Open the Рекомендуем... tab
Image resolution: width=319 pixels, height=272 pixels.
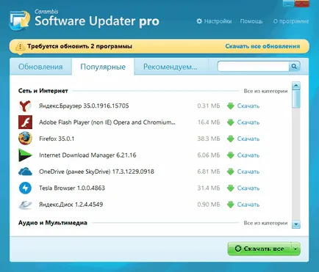click(170, 67)
